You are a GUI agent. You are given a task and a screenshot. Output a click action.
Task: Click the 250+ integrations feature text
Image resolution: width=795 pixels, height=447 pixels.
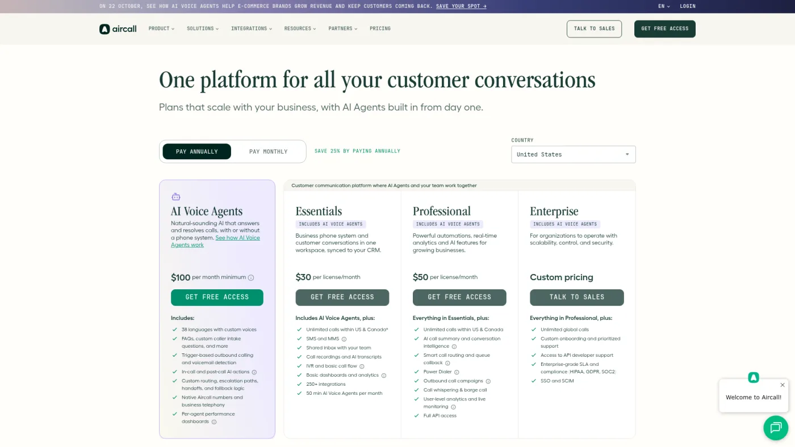click(x=326, y=384)
